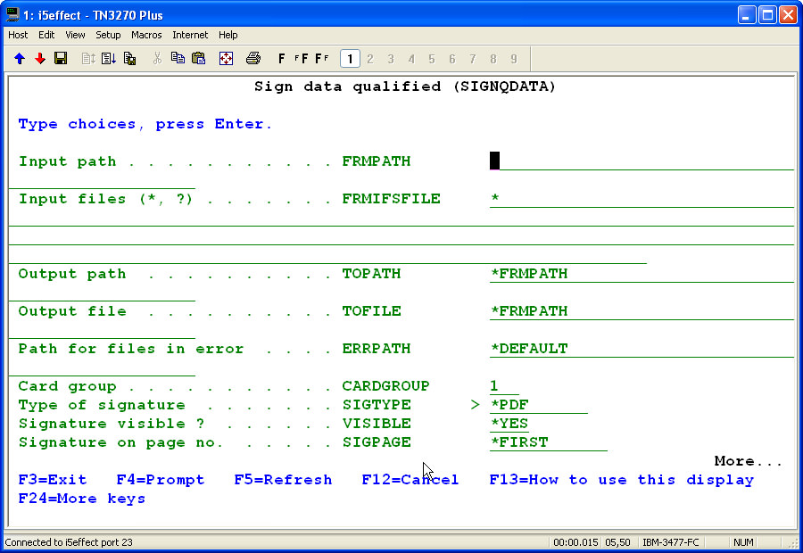The height and width of the screenshot is (553, 803).
Task: Click the VISIBLE field showing *YES
Action: pyautogui.click(x=509, y=424)
